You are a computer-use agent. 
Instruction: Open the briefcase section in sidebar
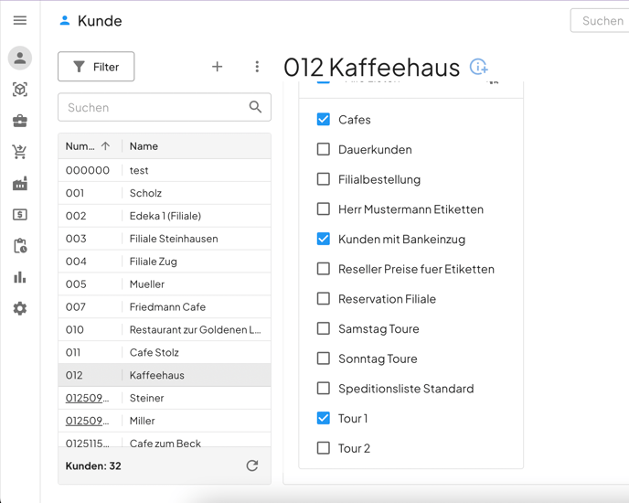[x=20, y=121]
